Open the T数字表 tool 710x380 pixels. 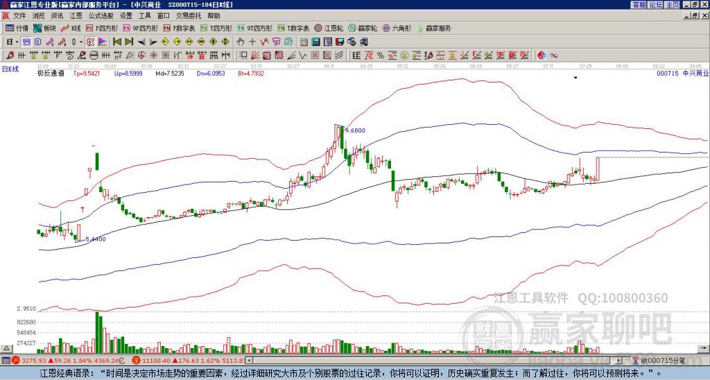click(x=293, y=28)
